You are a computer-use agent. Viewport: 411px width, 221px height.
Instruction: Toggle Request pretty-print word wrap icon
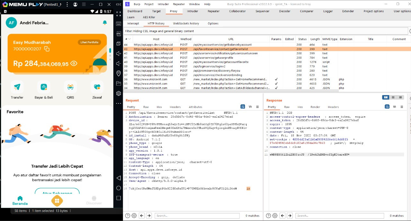[x=243, y=107]
